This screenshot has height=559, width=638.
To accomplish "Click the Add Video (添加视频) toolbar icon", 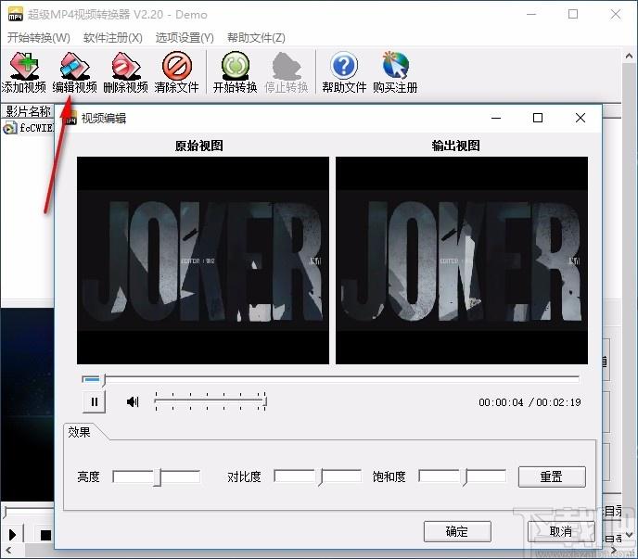I will point(24,72).
